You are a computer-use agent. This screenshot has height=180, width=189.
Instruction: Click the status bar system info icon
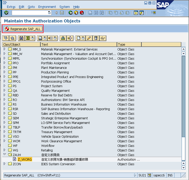[x=149, y=175]
